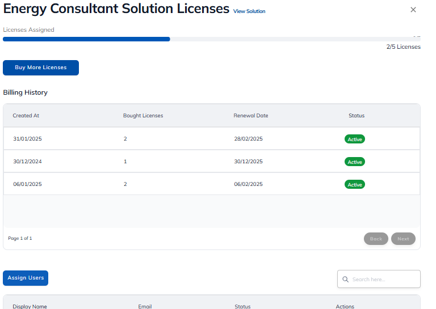The image size is (436, 309).
Task: Close the licenses dialog with X icon
Action: [x=413, y=10]
